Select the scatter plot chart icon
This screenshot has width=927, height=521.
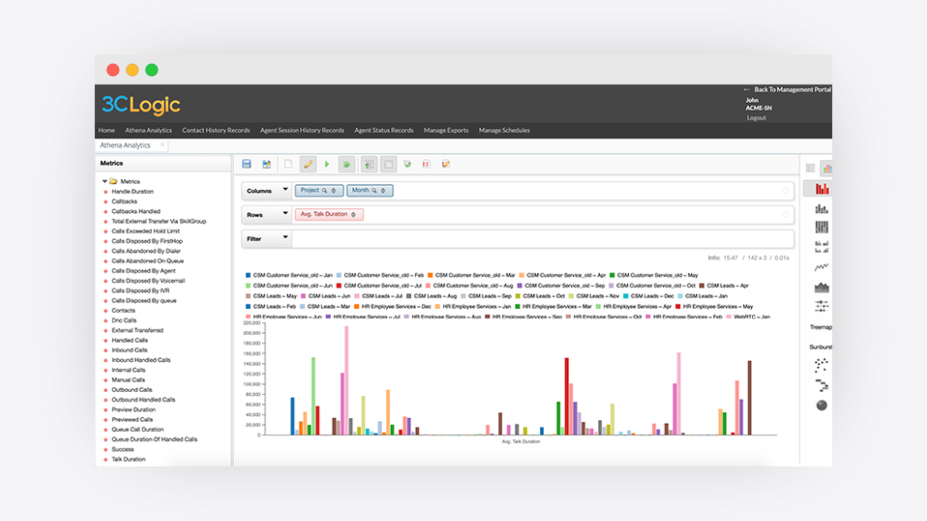(x=822, y=365)
